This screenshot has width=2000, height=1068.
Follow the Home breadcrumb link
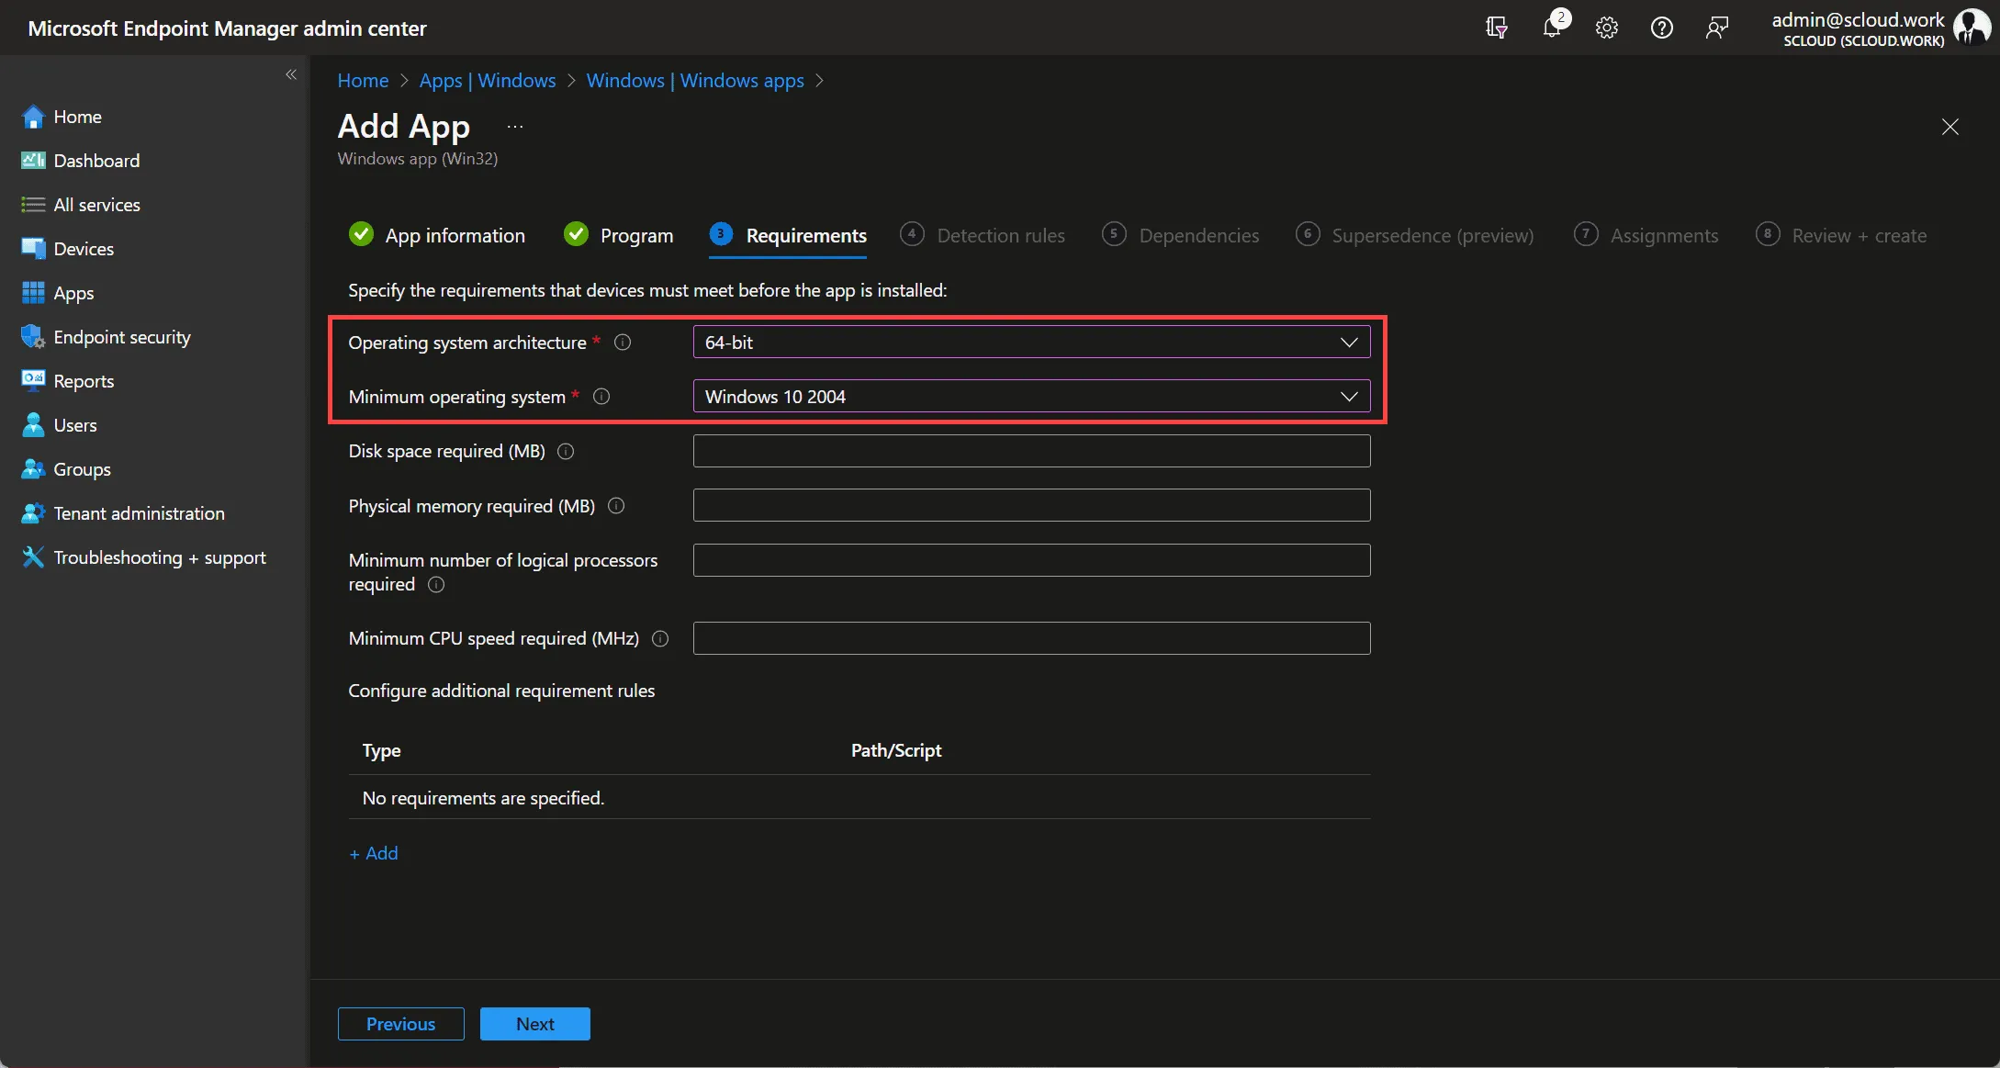point(363,81)
